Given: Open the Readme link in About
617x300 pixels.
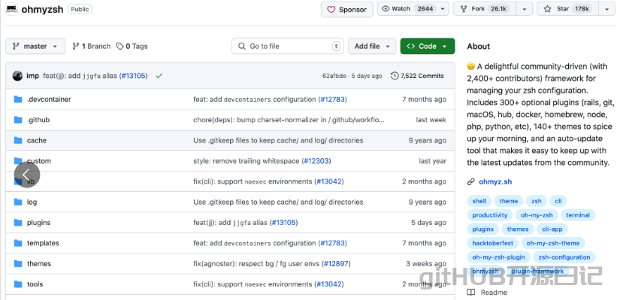Looking at the screenshot, I should (494, 292).
